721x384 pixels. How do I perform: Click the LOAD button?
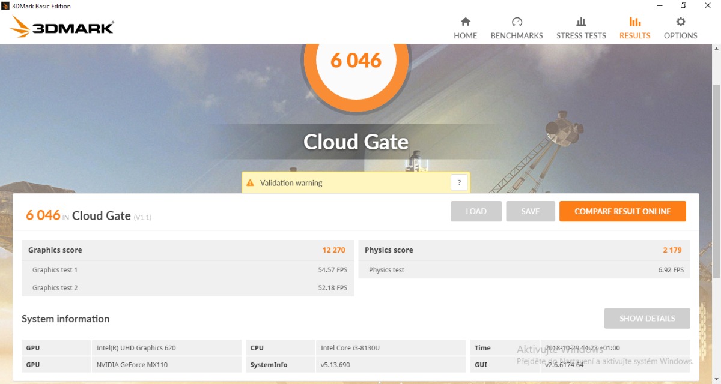pyautogui.click(x=476, y=211)
